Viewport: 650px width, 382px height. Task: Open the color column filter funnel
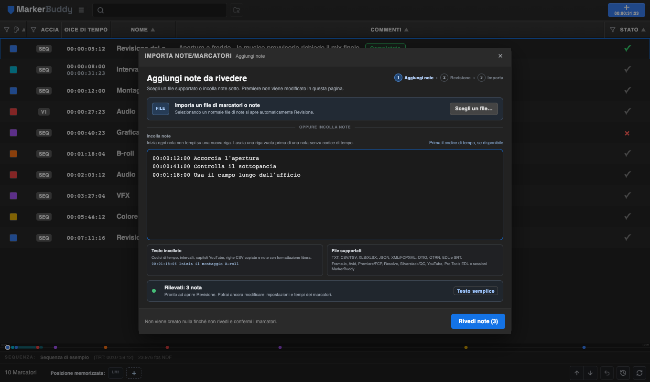pos(7,30)
